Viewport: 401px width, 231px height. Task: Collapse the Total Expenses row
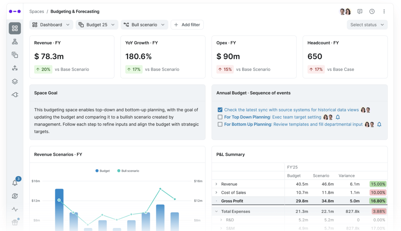click(x=216, y=211)
